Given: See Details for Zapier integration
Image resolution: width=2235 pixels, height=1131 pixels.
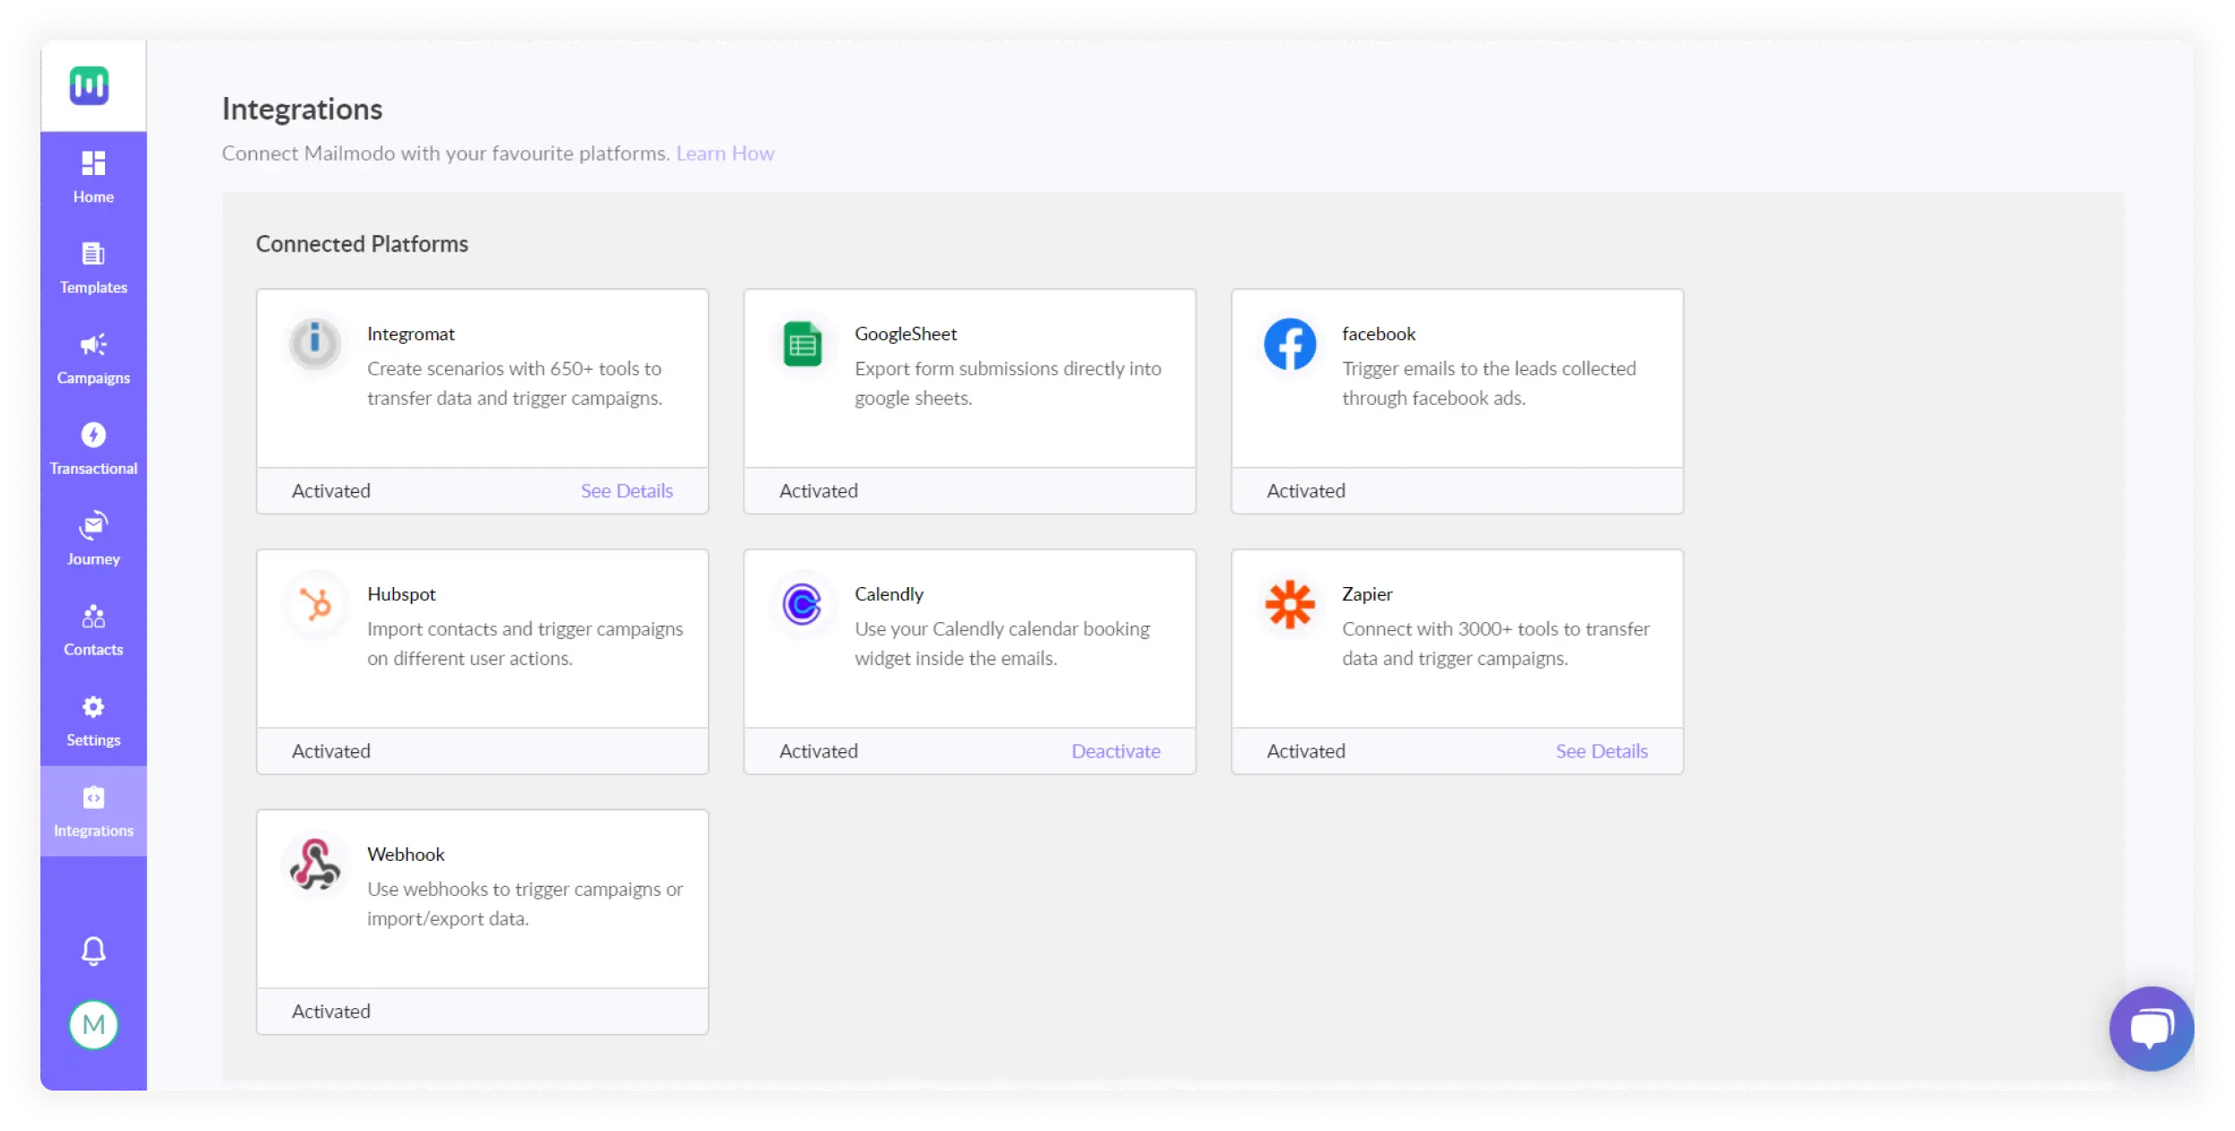Looking at the screenshot, I should coord(1601,751).
